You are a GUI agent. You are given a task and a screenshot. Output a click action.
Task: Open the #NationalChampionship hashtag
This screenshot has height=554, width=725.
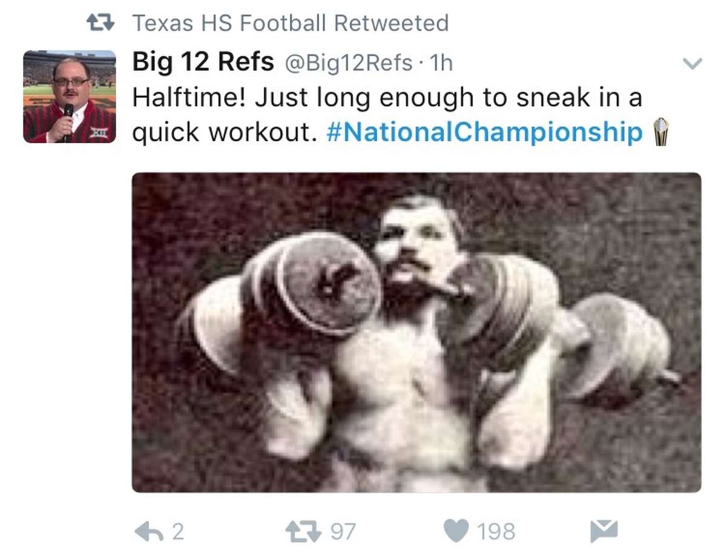[483, 131]
